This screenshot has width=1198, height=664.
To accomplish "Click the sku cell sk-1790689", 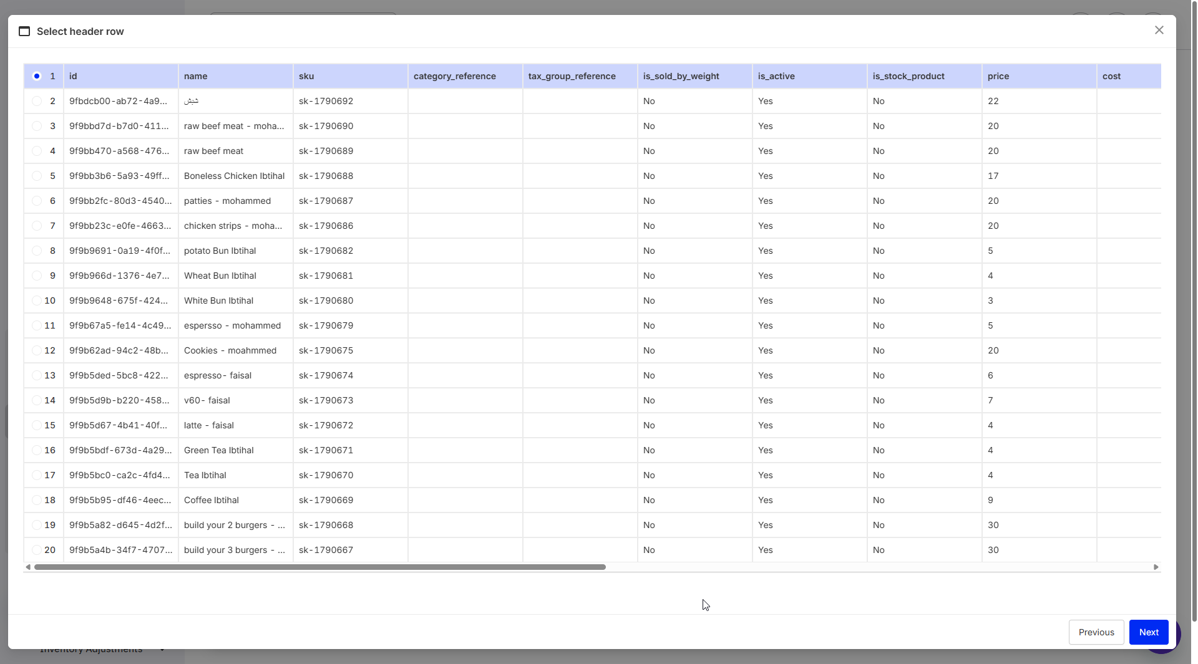I will [326, 151].
